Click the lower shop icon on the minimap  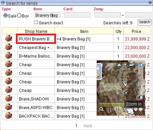click(x=139, y=97)
